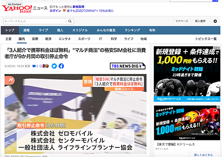Open the 地域 category
Screen dimensions: 222x157
coord(144,39)
